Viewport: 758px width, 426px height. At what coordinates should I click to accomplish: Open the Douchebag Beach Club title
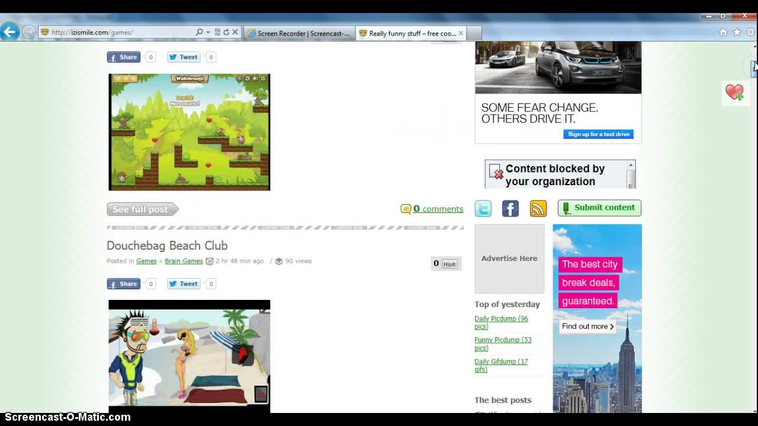coord(167,246)
